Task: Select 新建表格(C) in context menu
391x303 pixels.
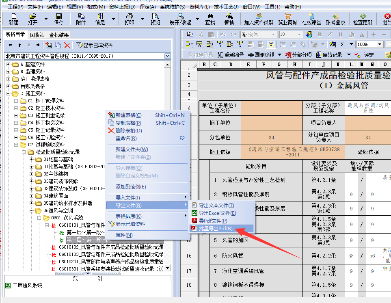Action: pos(147,115)
